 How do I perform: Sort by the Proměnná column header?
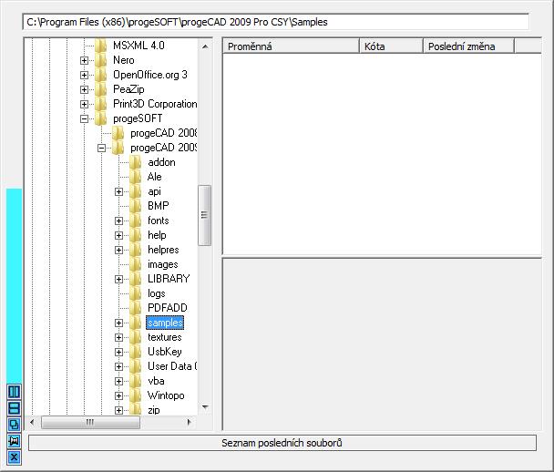click(x=292, y=46)
